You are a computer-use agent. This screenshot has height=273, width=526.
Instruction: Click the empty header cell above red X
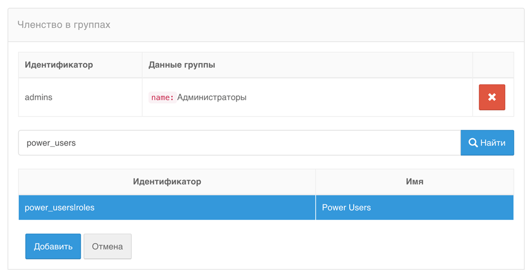tap(493, 65)
